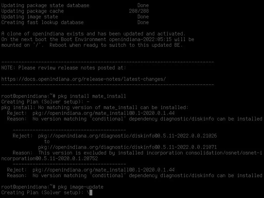Click the 'ncorporation@0.5.11-2020.0.1.20752' wrapped text
The height and width of the screenshot is (198, 264).
coord(49,159)
